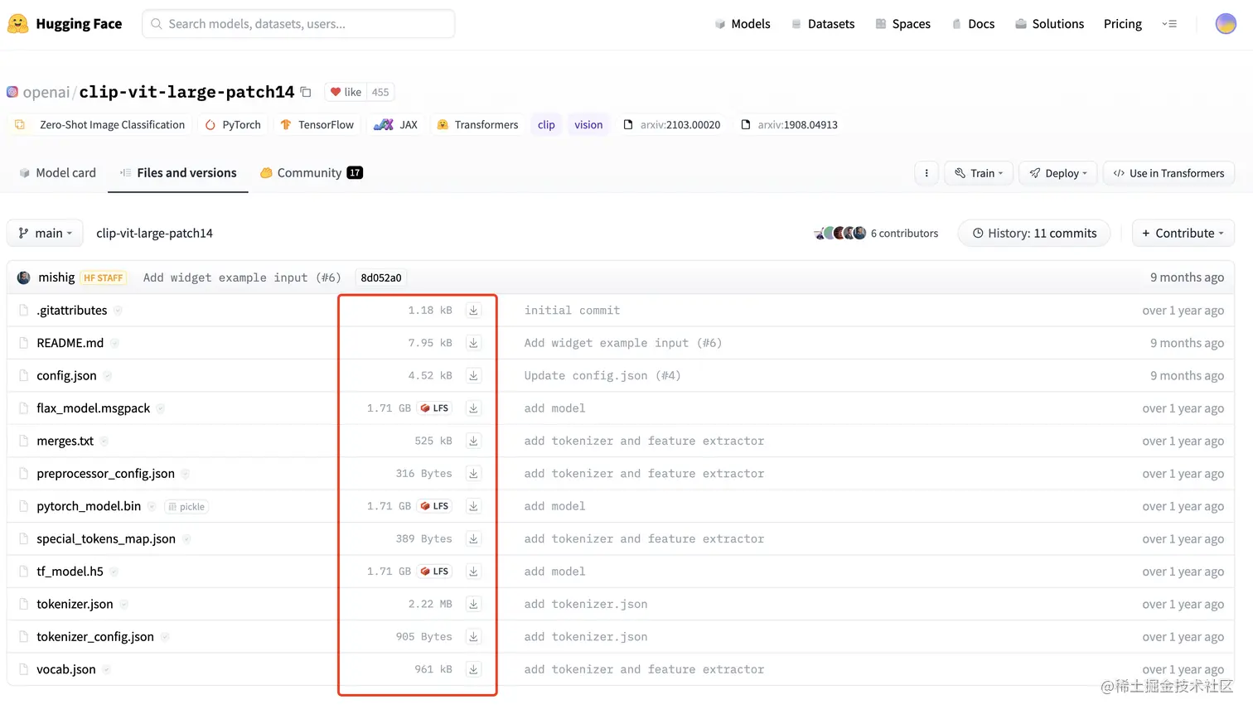Click the Hugging Face emoji logo

coord(18,24)
